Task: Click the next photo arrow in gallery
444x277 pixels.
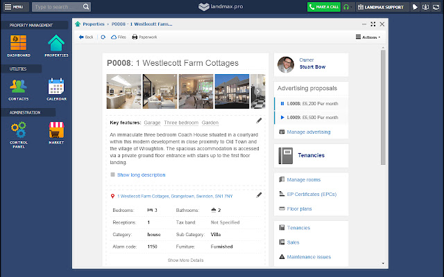Action: (x=258, y=91)
